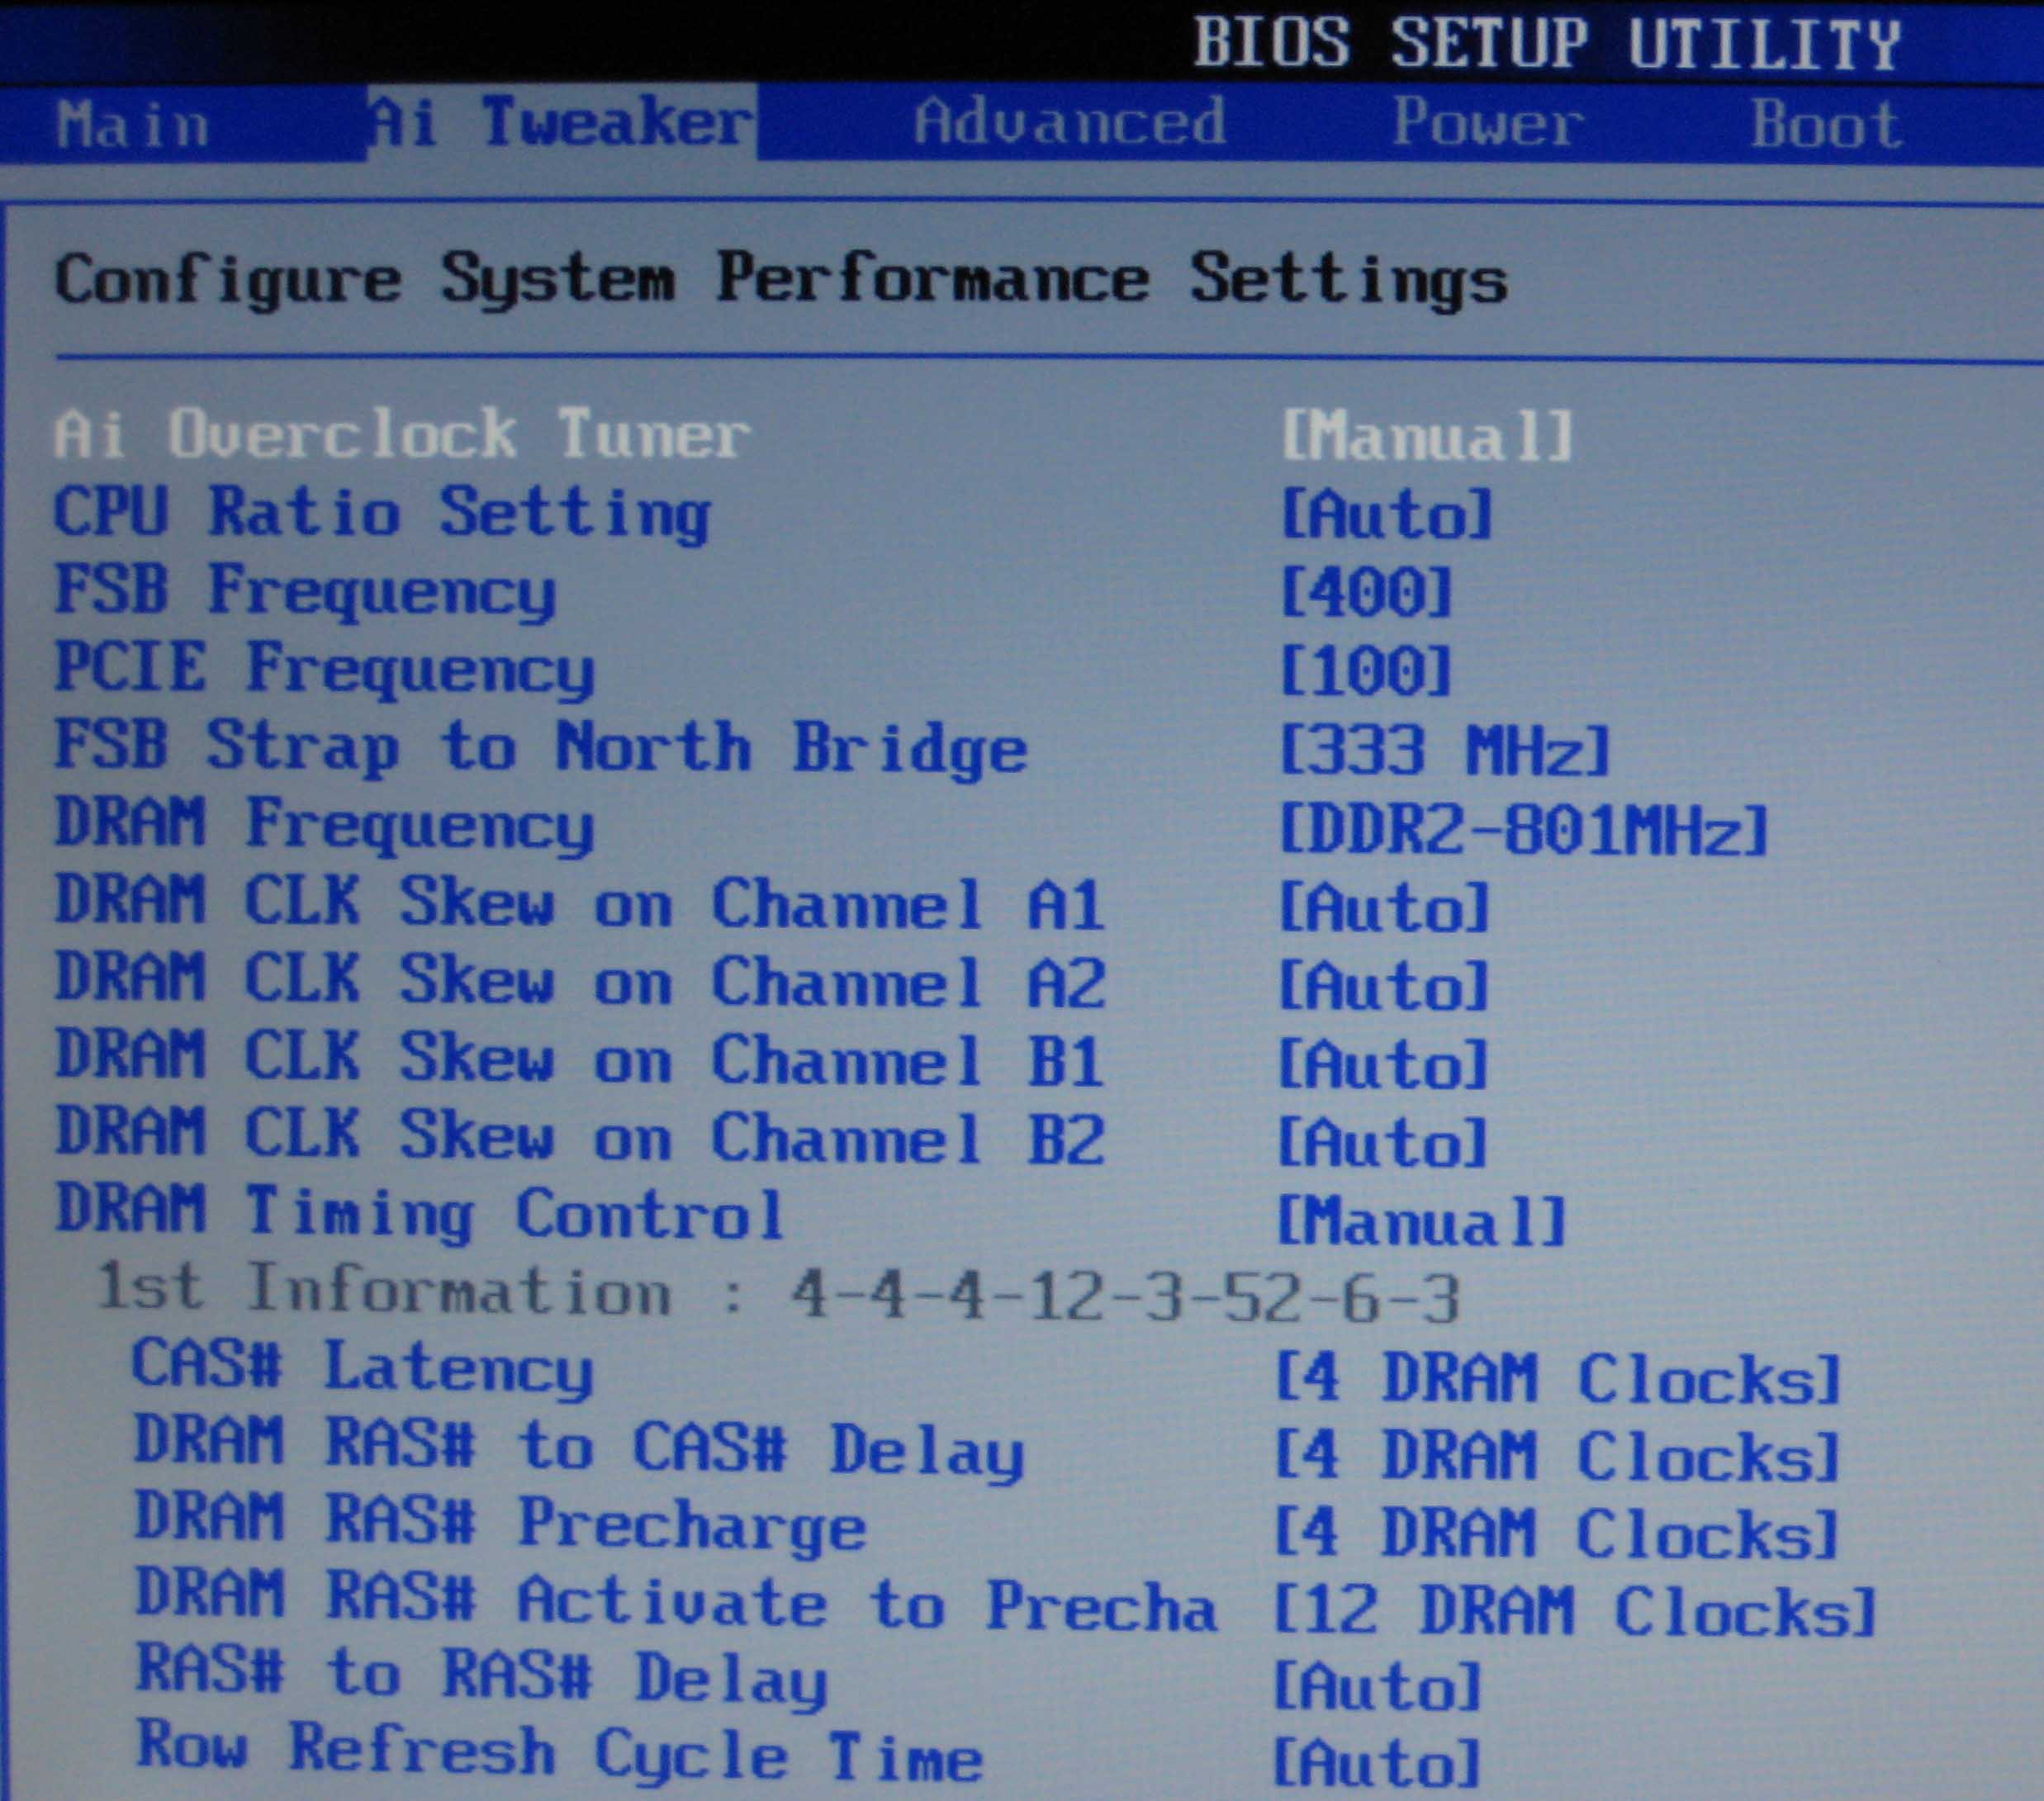2044x1801 pixels.
Task: Click the Ai Tweaker tab
Action: [x=562, y=122]
